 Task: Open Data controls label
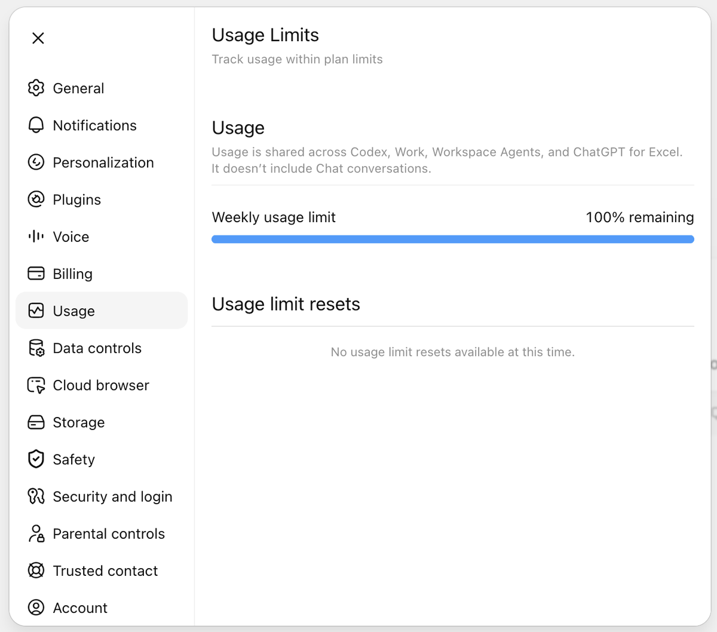click(x=97, y=348)
